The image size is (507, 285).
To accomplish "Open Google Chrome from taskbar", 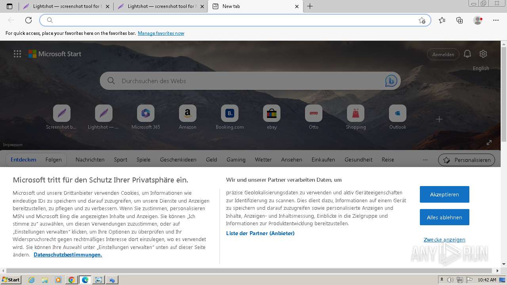I will pyautogui.click(x=72, y=280).
